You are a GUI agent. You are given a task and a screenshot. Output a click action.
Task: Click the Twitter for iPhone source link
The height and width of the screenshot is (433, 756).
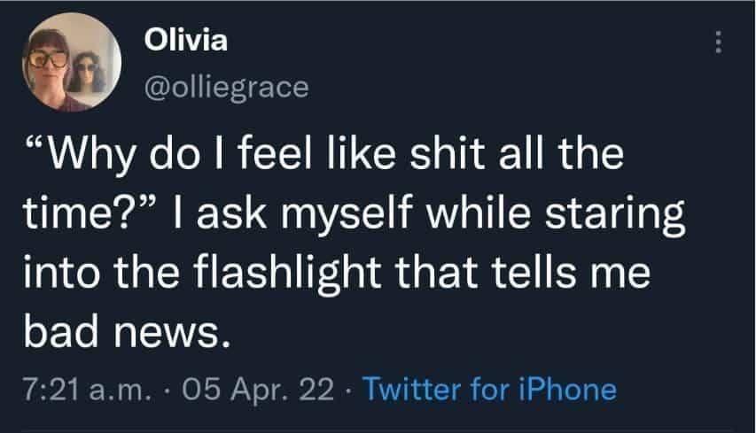point(489,389)
